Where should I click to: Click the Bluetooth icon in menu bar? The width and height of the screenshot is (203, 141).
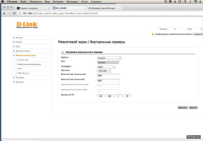tap(190, 2)
